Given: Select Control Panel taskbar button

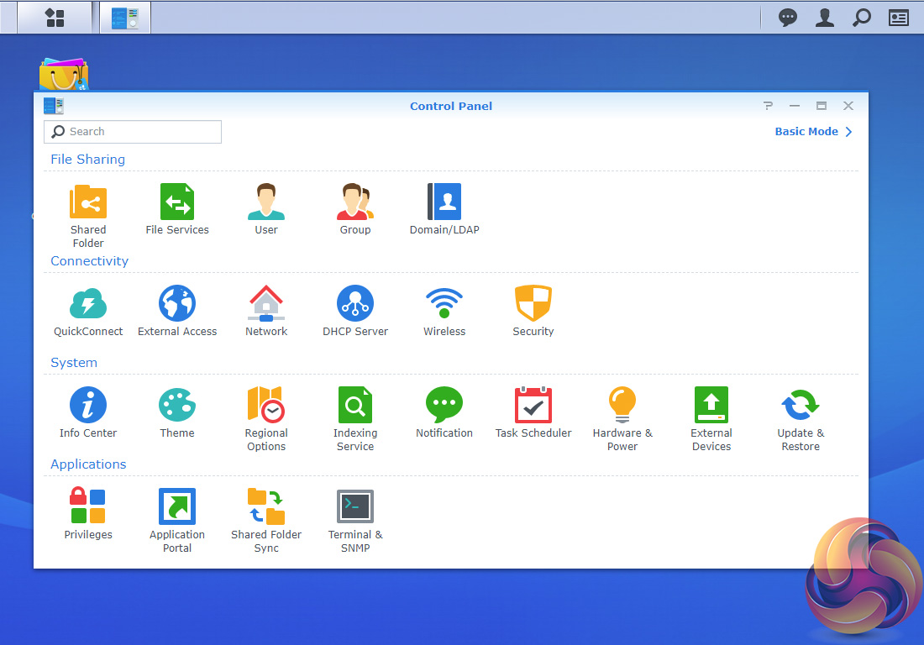Looking at the screenshot, I should point(125,18).
